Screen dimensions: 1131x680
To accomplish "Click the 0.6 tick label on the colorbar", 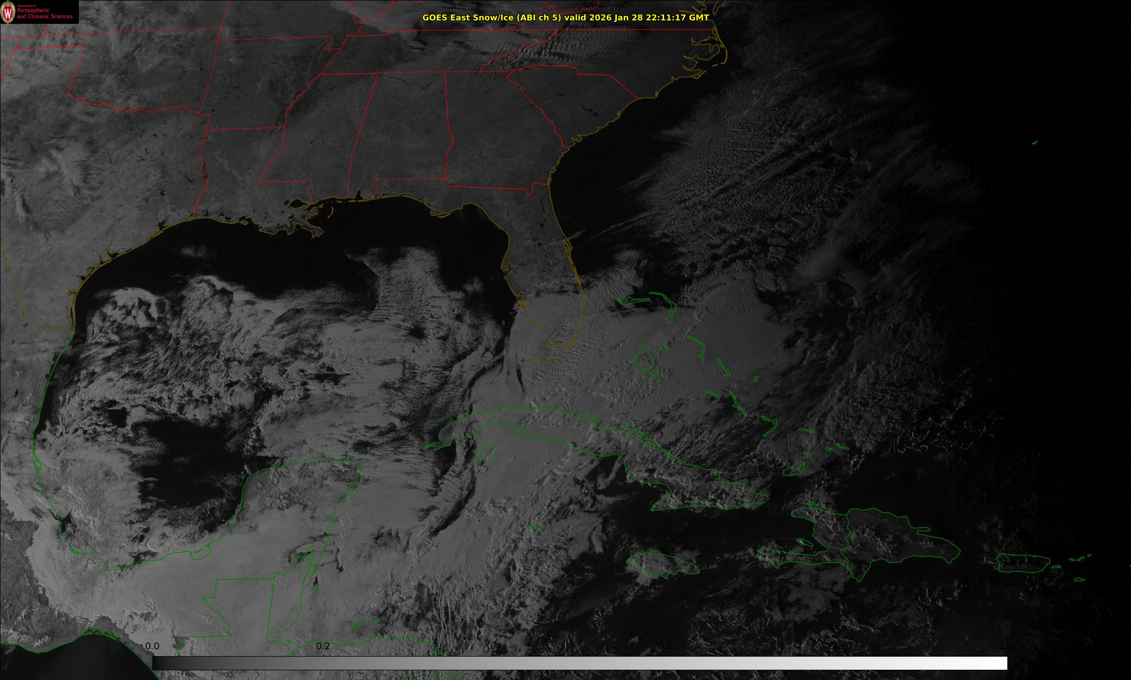I will (x=665, y=646).
